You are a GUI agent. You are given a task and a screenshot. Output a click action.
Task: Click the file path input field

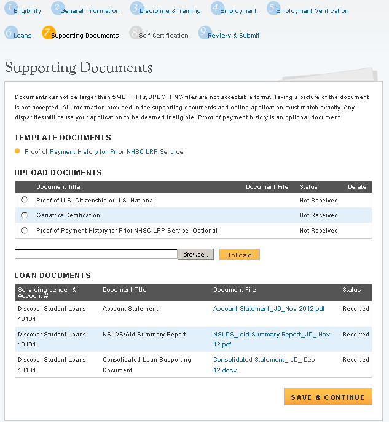(x=96, y=254)
